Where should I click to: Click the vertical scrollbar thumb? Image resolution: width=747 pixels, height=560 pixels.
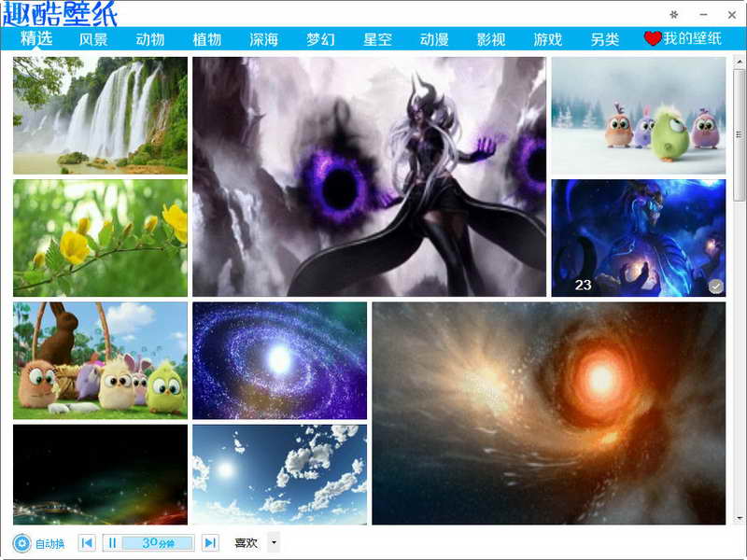pyautogui.click(x=739, y=134)
